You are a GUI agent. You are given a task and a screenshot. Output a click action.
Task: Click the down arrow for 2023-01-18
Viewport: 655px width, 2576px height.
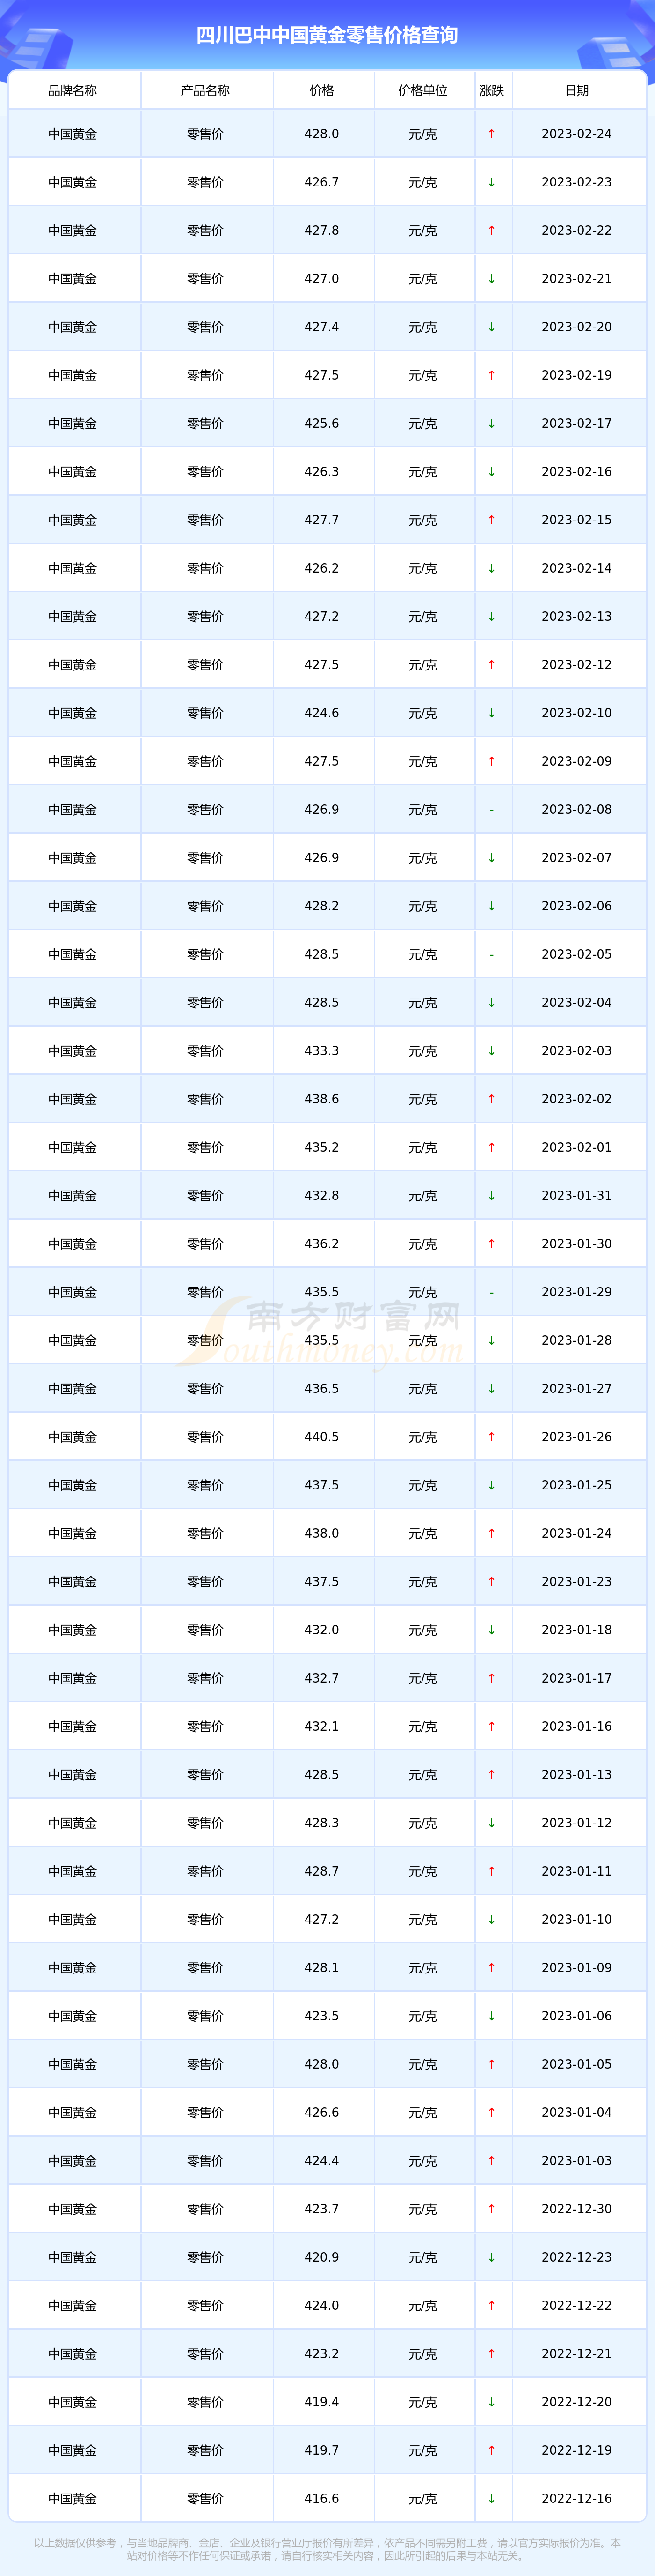491,1630
